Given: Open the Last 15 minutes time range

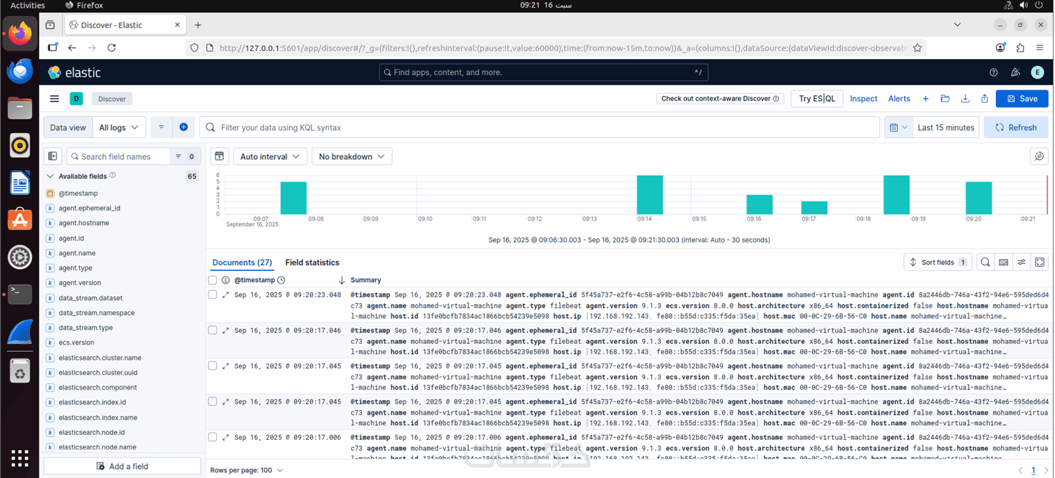Looking at the screenshot, I should coord(945,127).
